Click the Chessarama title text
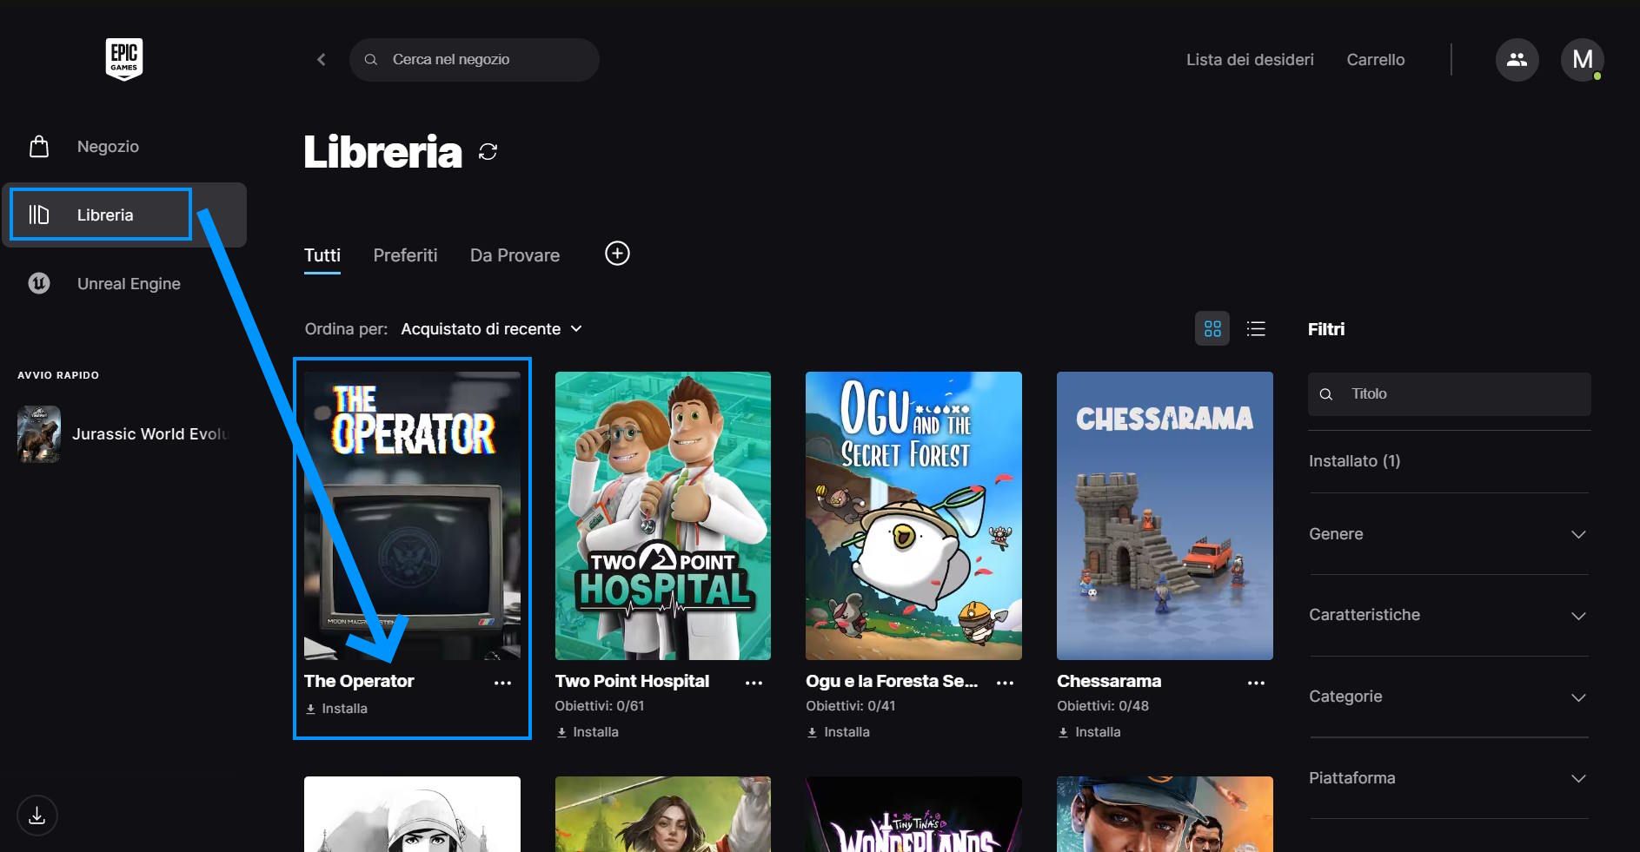 coord(1109,681)
